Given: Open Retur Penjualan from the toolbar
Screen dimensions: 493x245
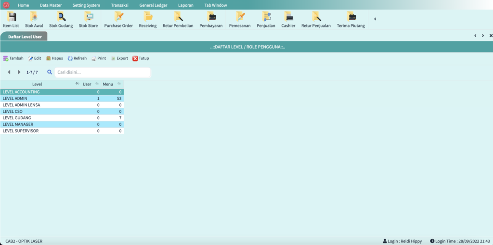Looking at the screenshot, I should [x=316, y=20].
